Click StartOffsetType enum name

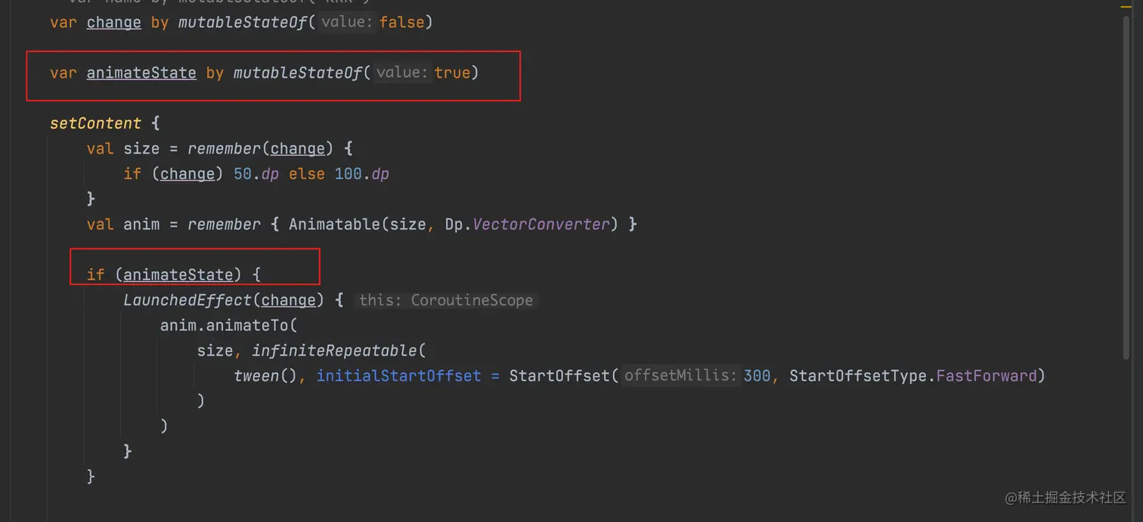pos(858,375)
